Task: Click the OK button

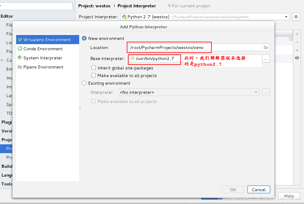Action: click(233, 190)
